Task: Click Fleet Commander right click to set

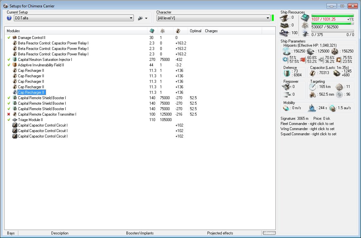Action: 307,124
